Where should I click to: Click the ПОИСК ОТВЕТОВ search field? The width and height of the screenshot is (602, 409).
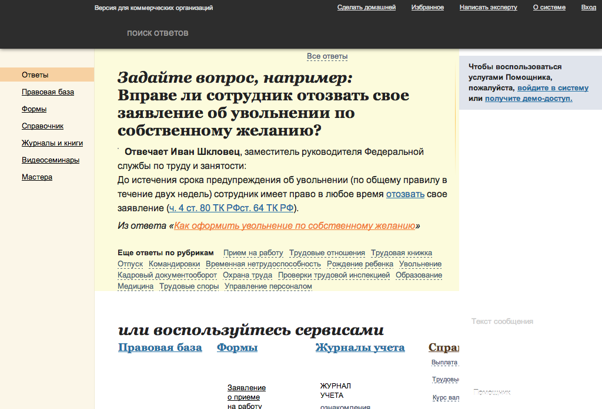pos(158,33)
